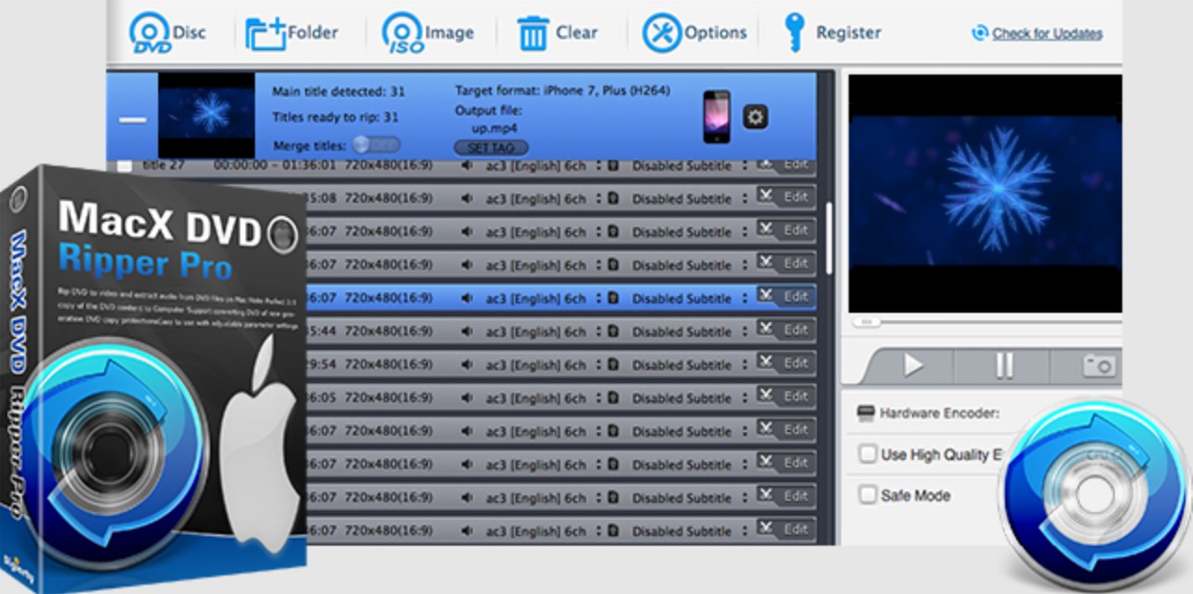Play the preview video
Viewport: 1193px width, 594px height.
click(913, 365)
